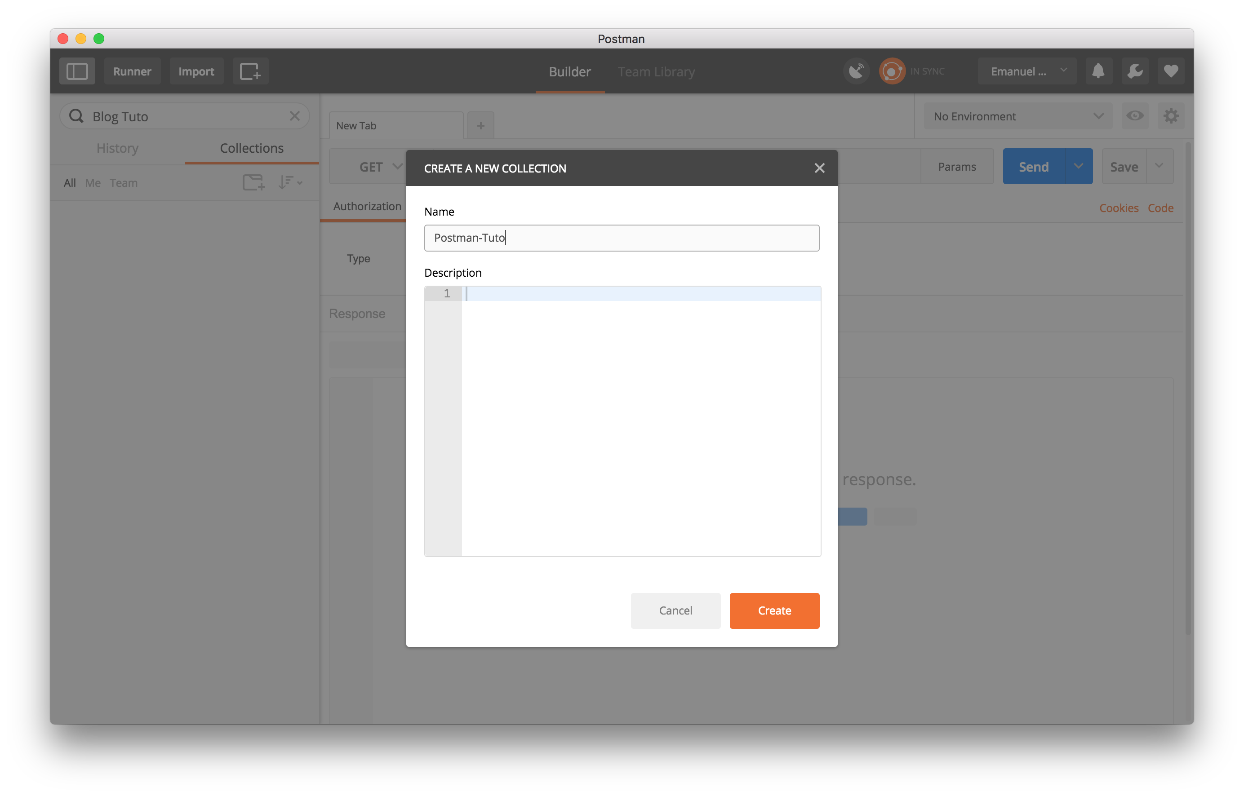Click the Save button

coord(1124,167)
